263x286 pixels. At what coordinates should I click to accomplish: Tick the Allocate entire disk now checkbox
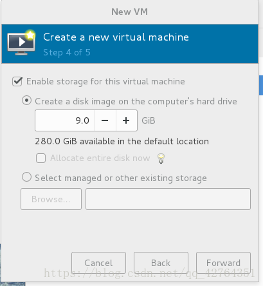point(41,158)
